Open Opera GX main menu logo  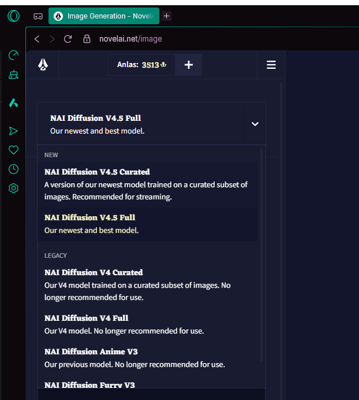pos(13,16)
